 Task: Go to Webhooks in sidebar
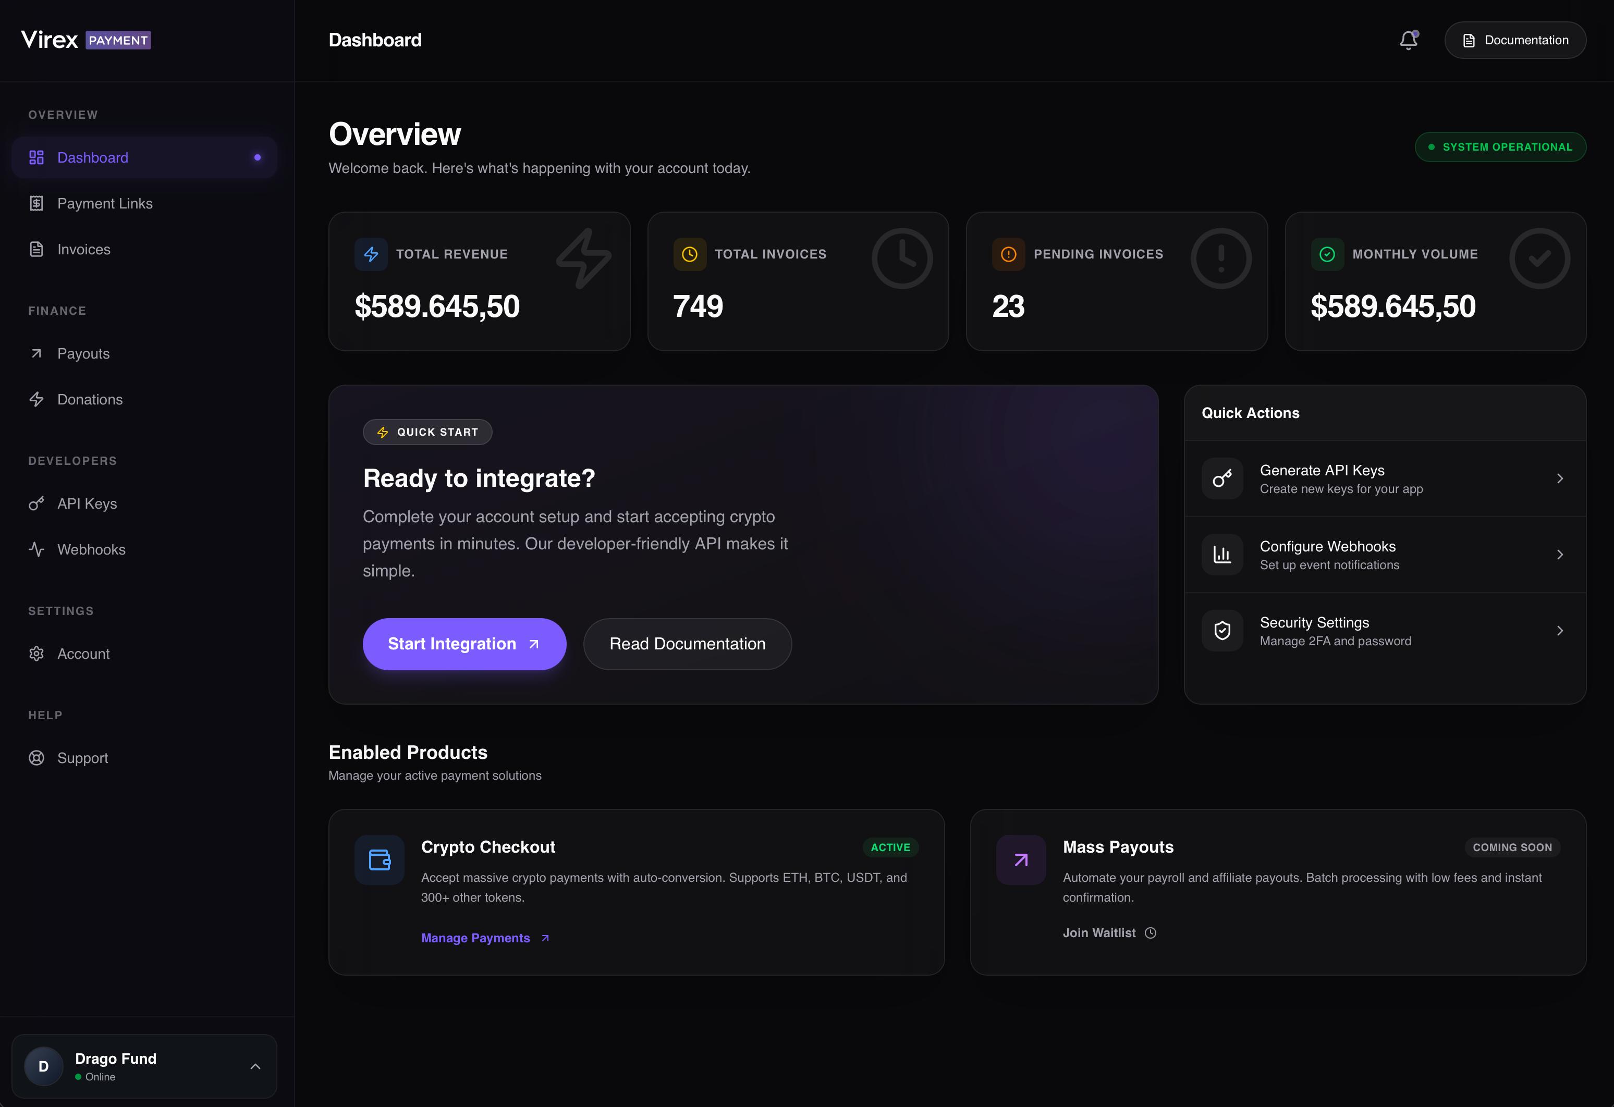coord(91,549)
